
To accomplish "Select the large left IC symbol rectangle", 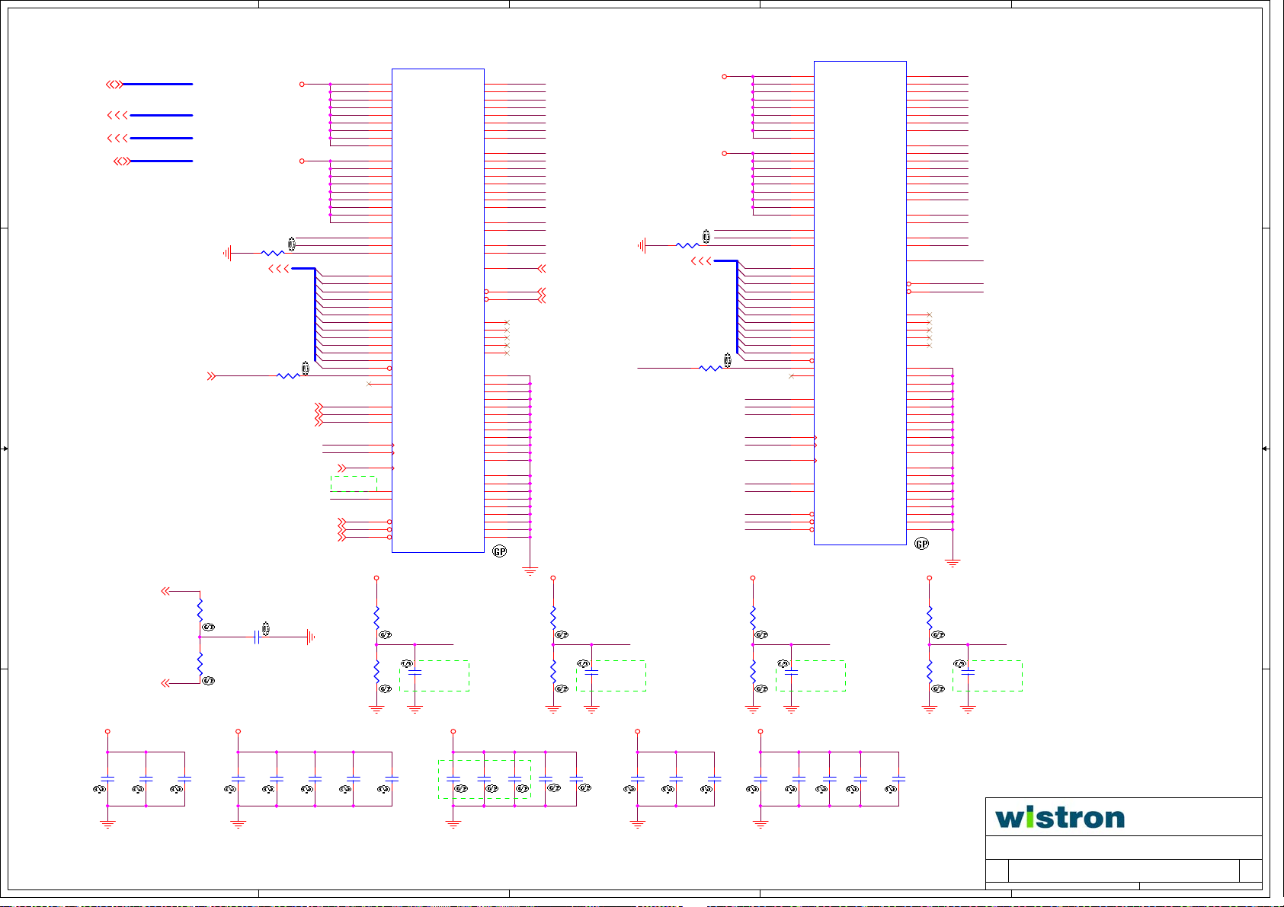I will pyautogui.click(x=438, y=311).
